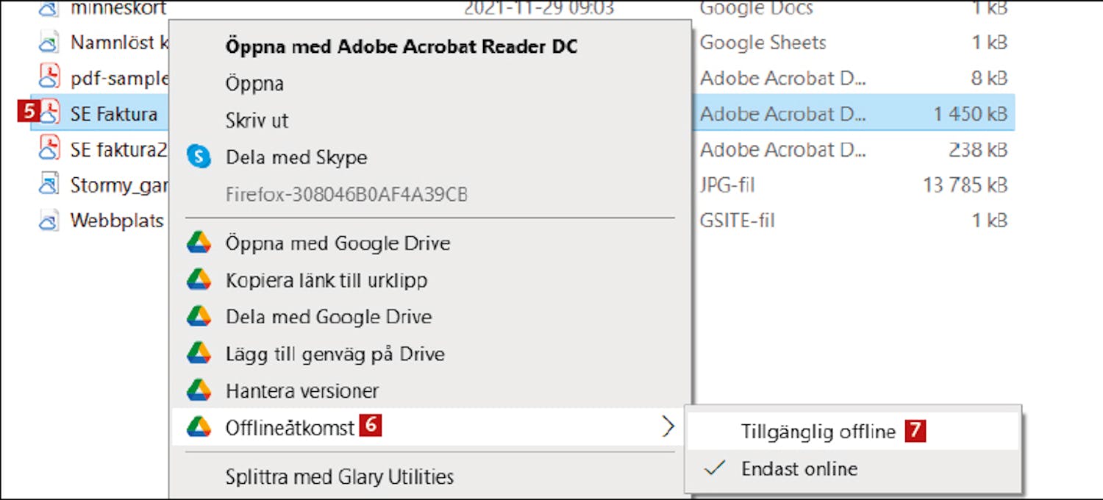
Task: Choose Öppna med Adobe Acrobat Reader DC
Action: (401, 46)
